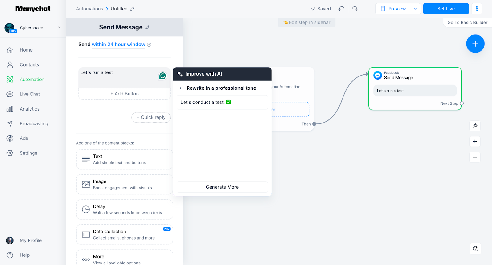Click the magic wand auto-arrange icon
Image resolution: width=492 pixels, height=265 pixels.
point(475,126)
